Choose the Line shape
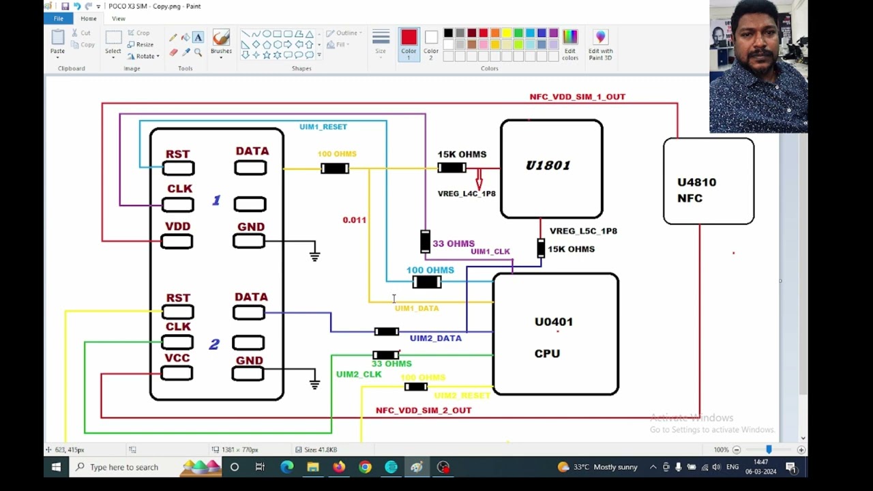 (246, 34)
